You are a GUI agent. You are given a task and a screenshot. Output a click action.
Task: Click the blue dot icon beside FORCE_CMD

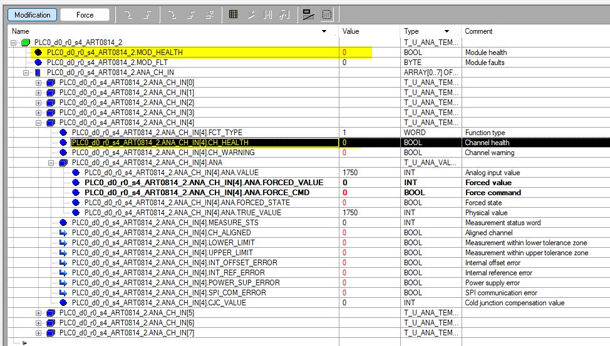click(76, 193)
